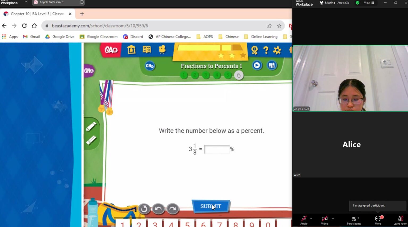Open the guidebook icon in top bar

[x=147, y=50]
